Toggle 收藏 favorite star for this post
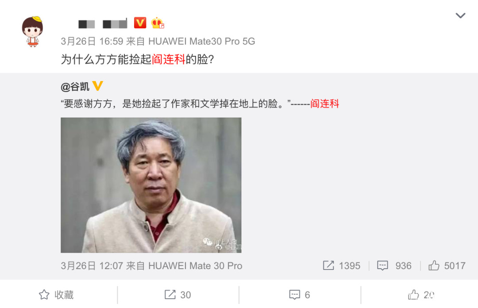The image size is (478, 308). point(56,295)
